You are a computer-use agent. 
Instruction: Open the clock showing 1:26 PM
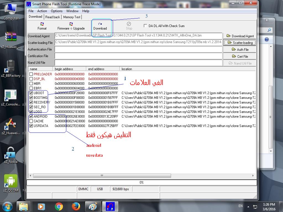[x=269, y=207]
